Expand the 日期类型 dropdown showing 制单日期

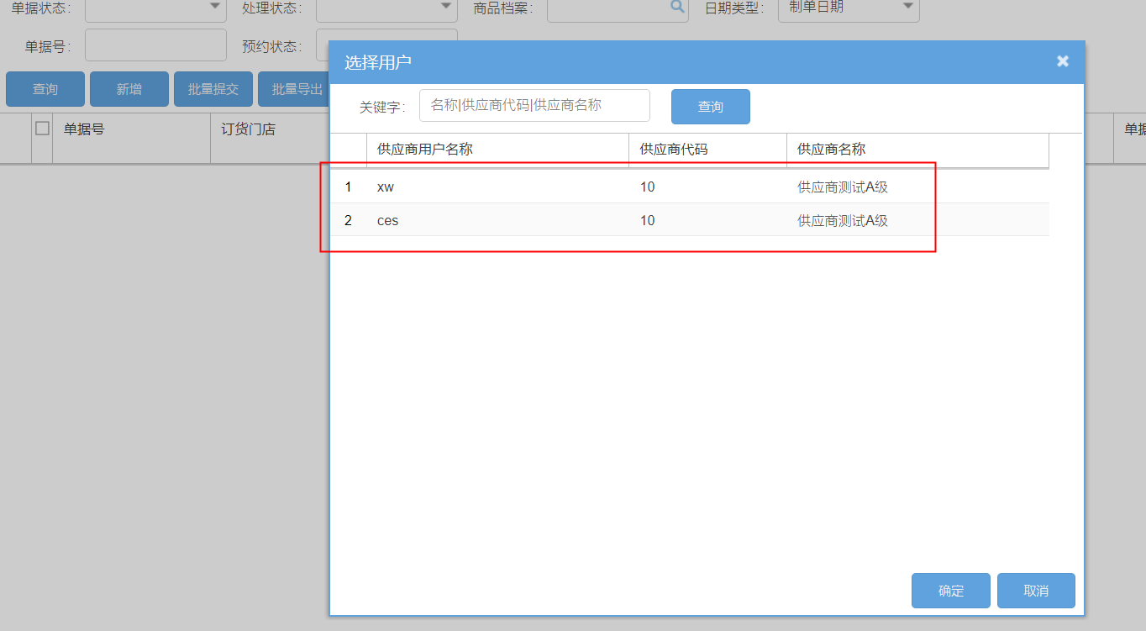coord(907,7)
